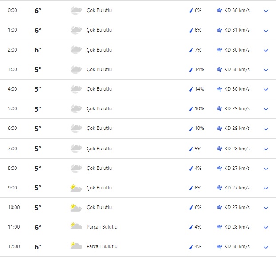Expand the 9:00 row details arrow
The image size is (276, 257).
pyautogui.click(x=266, y=188)
